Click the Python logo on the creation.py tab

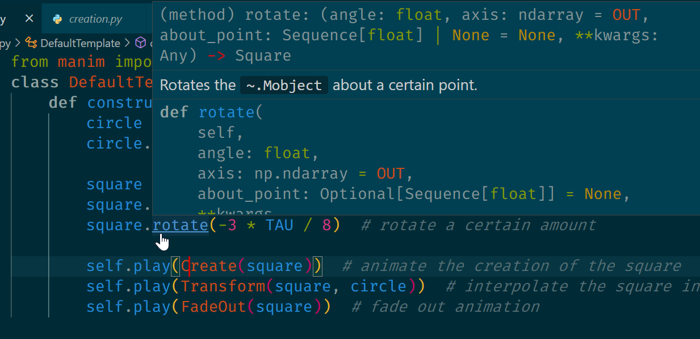click(x=57, y=18)
